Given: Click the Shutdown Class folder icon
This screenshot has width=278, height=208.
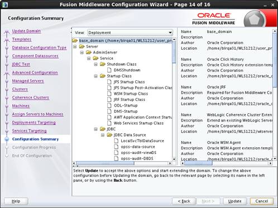Looking at the screenshot, I should pos(103,64).
